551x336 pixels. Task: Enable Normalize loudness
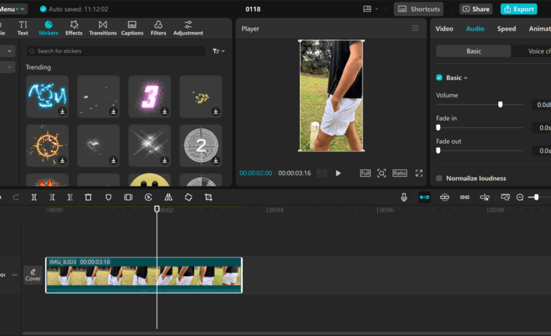pyautogui.click(x=439, y=178)
